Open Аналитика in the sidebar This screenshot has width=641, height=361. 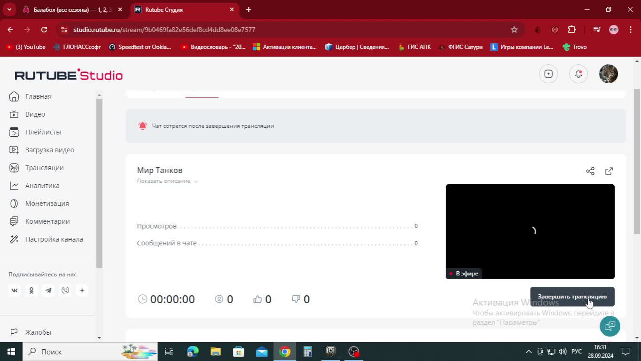[42, 186]
